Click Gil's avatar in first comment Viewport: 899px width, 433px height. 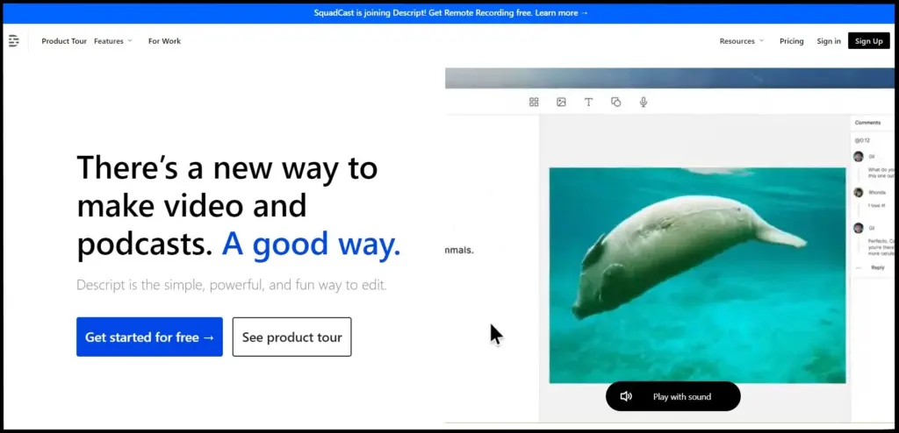(859, 157)
